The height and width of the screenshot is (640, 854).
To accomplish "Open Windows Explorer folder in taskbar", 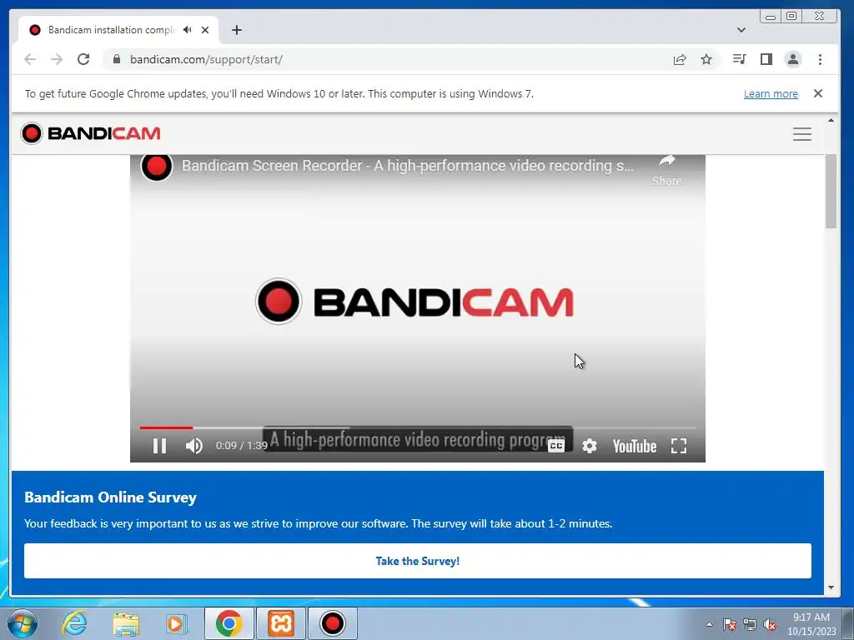I will tap(126, 623).
